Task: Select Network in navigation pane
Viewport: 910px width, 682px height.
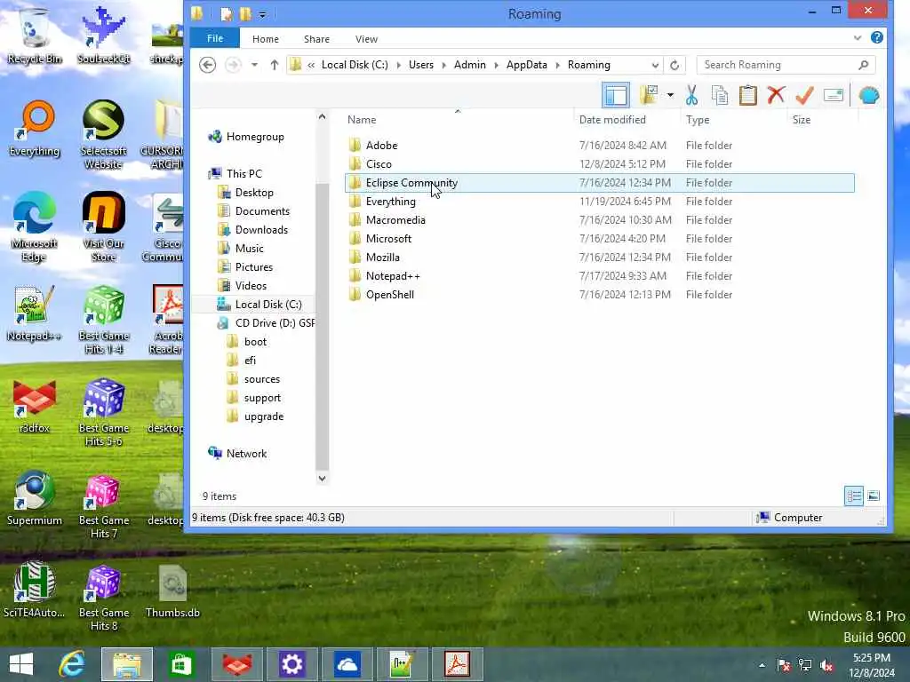Action: (246, 454)
